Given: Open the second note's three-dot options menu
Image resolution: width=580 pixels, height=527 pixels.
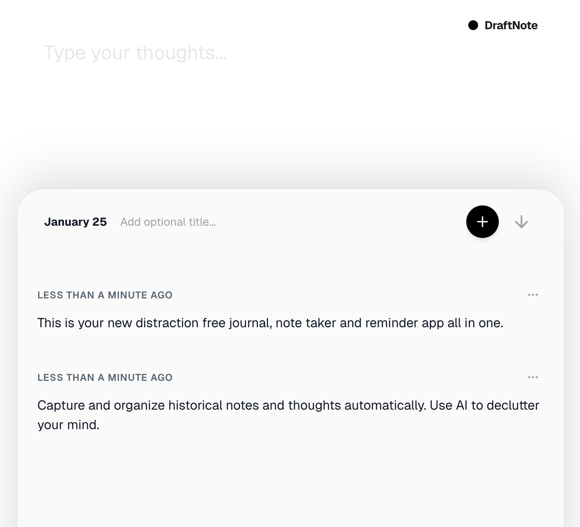Looking at the screenshot, I should [532, 377].
